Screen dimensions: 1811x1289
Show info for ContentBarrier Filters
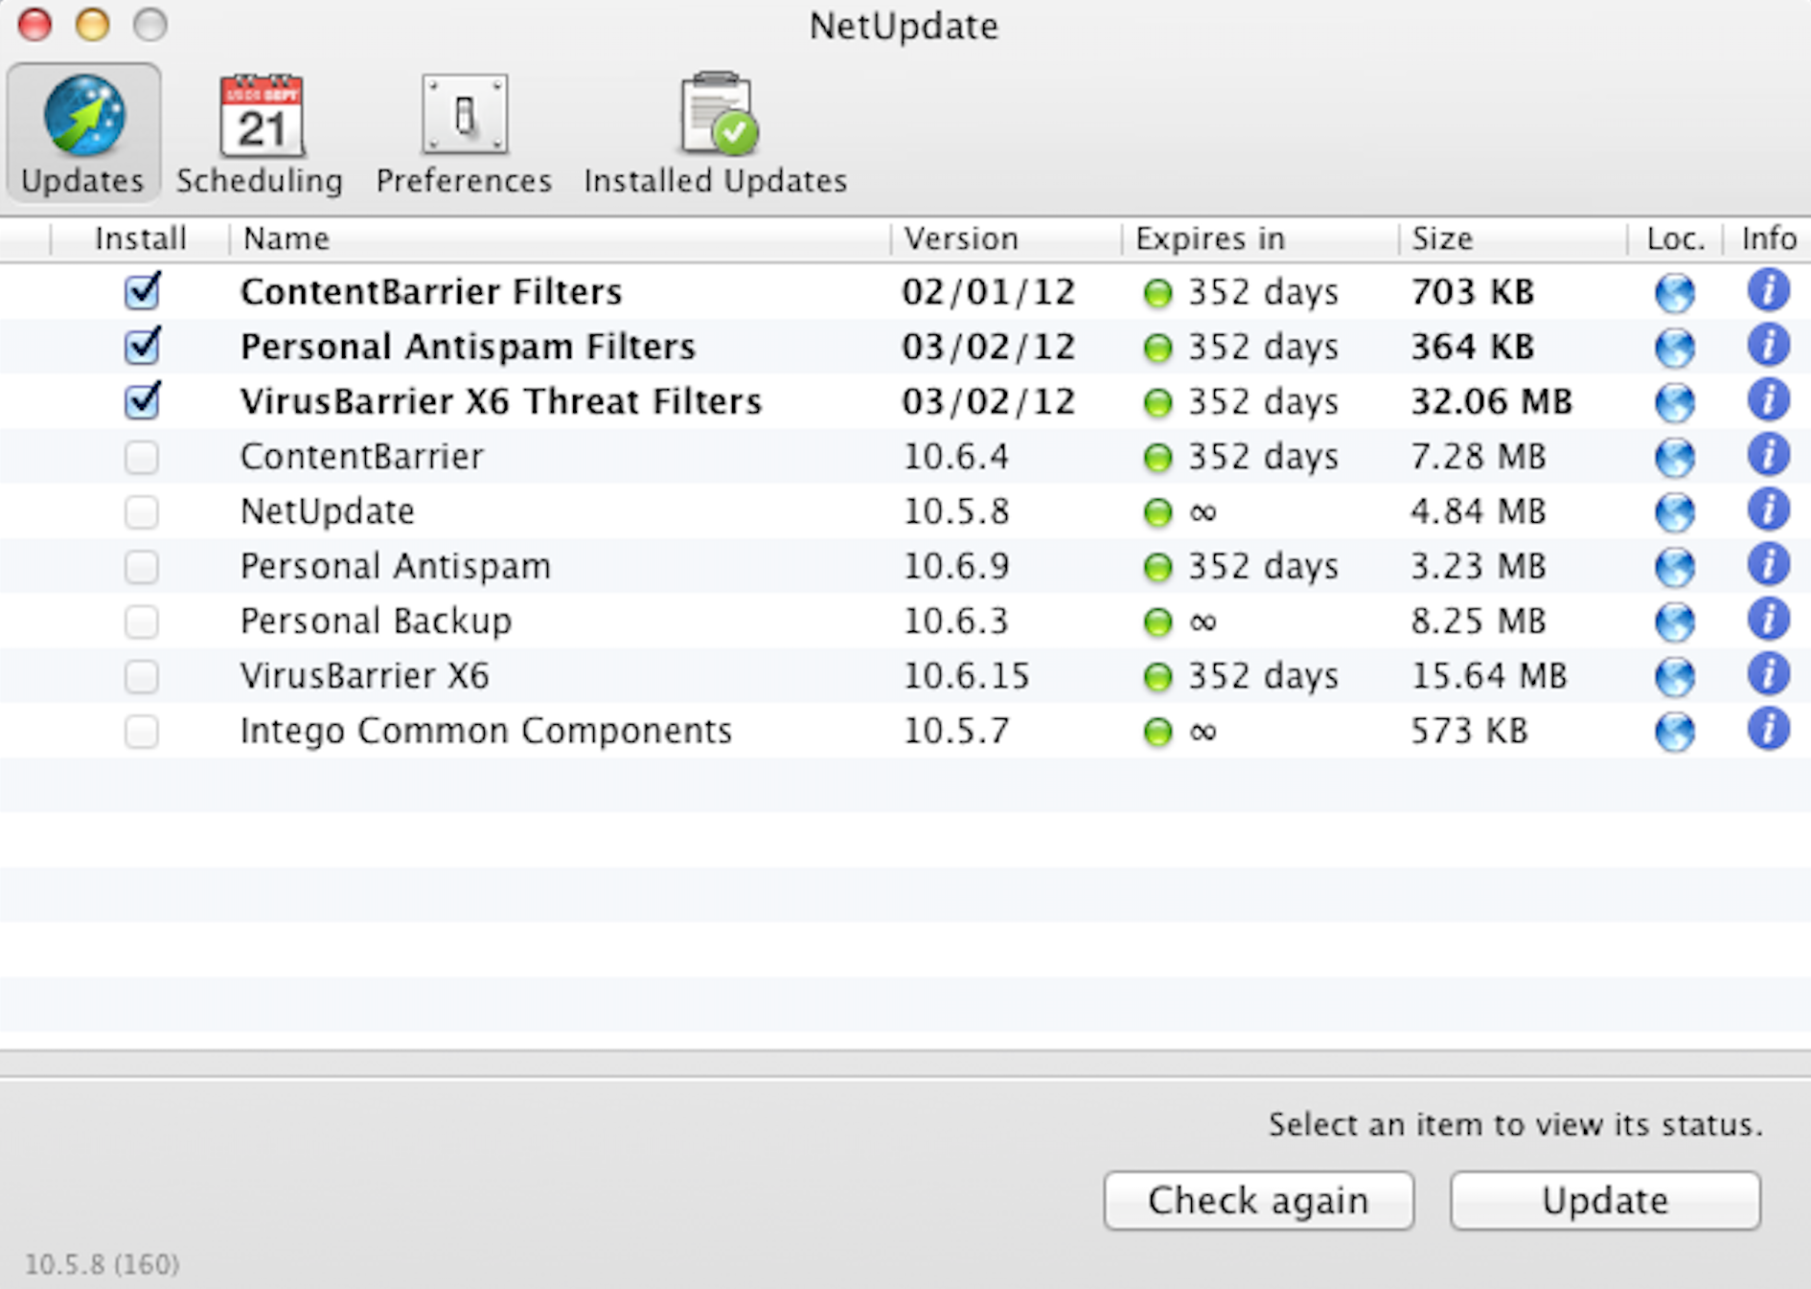1768,290
